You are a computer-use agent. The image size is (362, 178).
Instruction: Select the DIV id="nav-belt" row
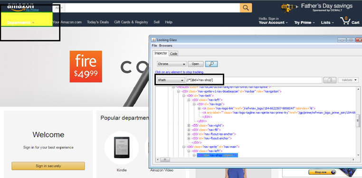(200, 95)
